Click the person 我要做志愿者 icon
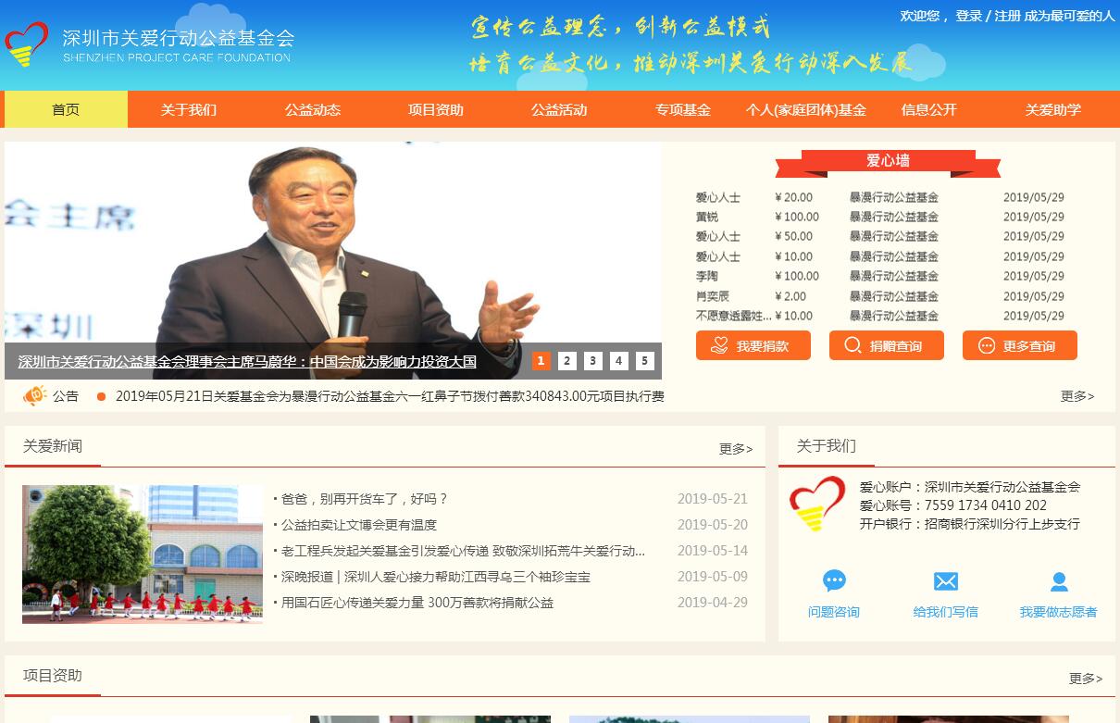 click(x=1059, y=581)
